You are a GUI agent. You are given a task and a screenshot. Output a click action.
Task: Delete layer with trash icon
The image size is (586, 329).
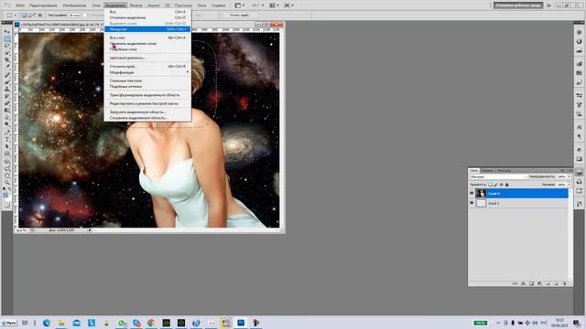[x=564, y=284]
